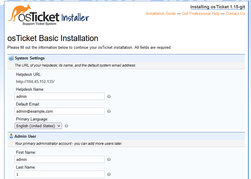Open the help tip for First Name
This screenshot has width=251, height=179.
(x=109, y=159)
